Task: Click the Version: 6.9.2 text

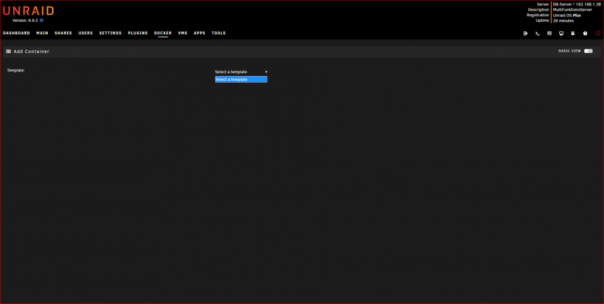Action: [x=25, y=21]
